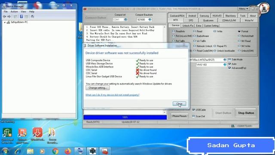Select the SafiqulIslam-PC computer icon in the tree
Image resolution: width=275 pixels, height=155 pixels.
pos(8,22)
